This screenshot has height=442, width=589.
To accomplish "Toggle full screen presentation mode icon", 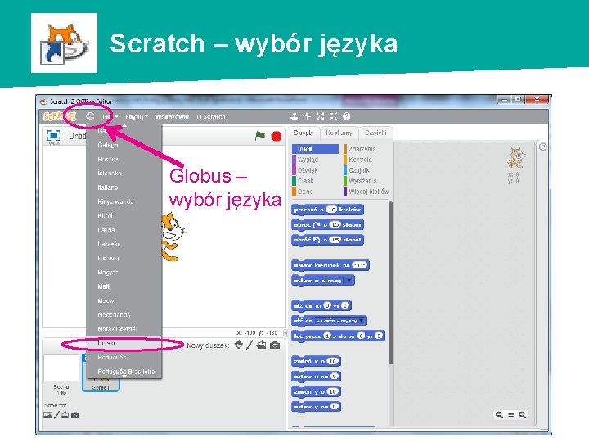I will 53,135.
